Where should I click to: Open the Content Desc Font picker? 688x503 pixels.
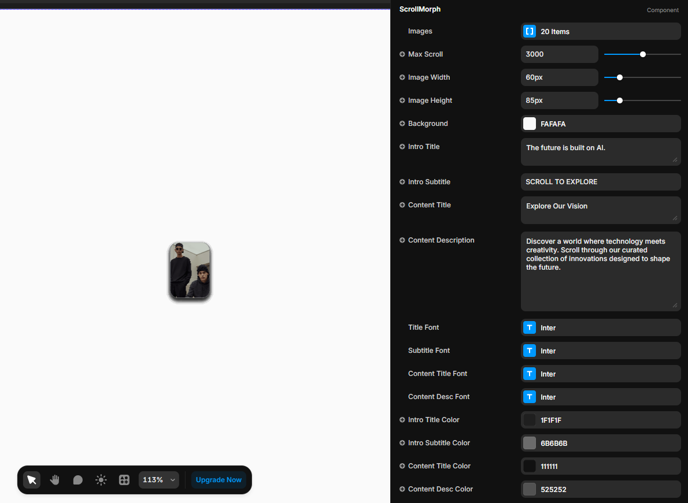click(600, 397)
